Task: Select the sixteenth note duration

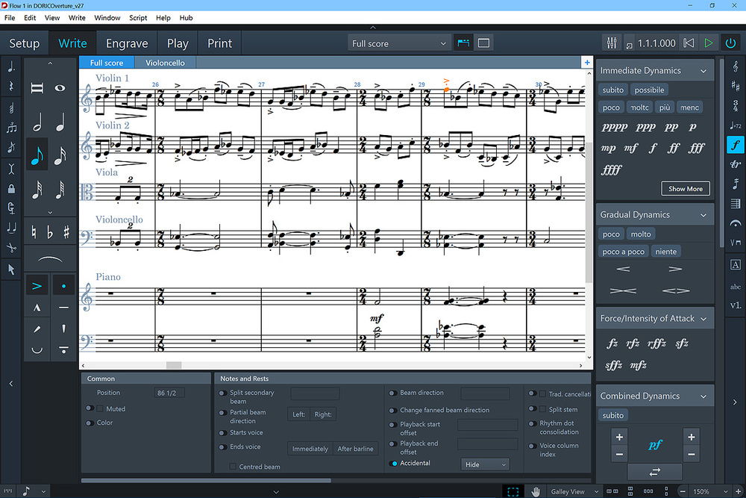Action: [60, 156]
